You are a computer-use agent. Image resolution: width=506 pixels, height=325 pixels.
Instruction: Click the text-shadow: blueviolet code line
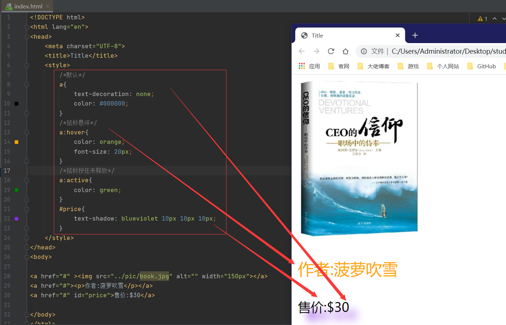point(145,219)
